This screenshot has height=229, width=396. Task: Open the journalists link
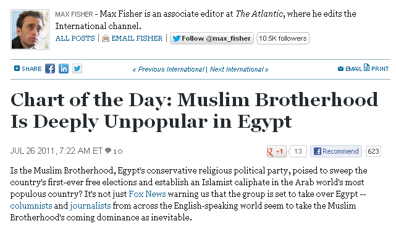tap(90, 206)
